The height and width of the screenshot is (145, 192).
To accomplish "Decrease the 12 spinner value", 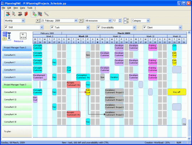I will pos(120,21).
